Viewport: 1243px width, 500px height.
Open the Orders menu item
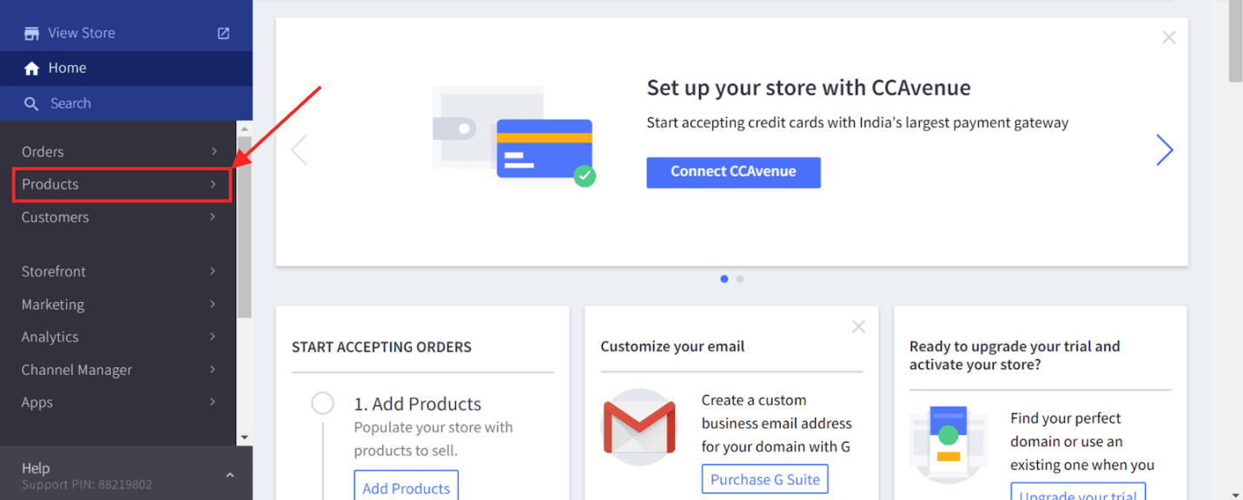coord(118,152)
